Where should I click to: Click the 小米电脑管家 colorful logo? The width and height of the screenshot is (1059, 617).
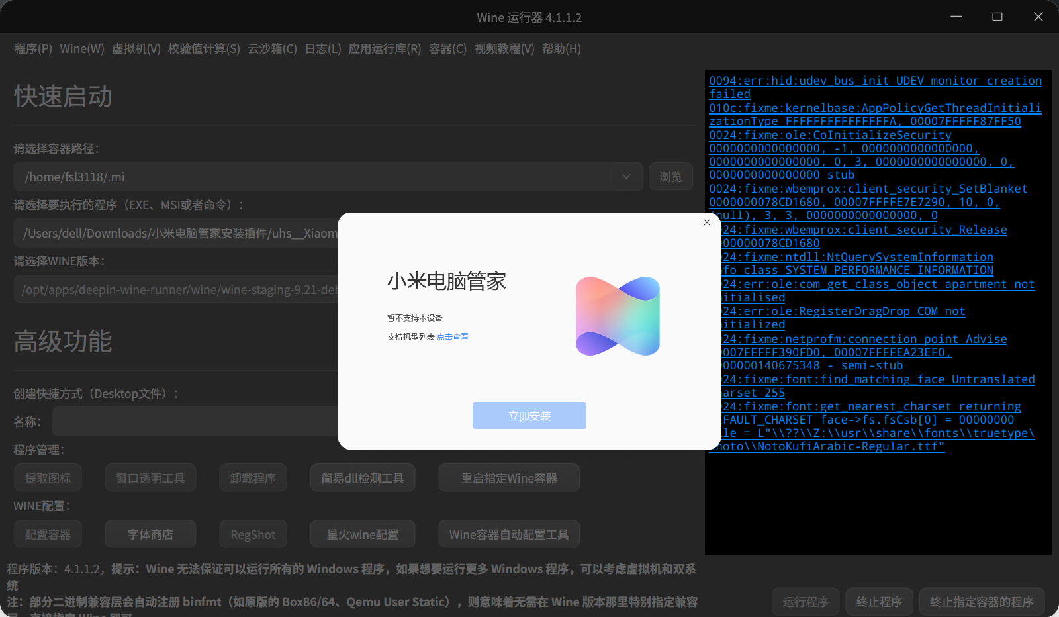coord(618,316)
